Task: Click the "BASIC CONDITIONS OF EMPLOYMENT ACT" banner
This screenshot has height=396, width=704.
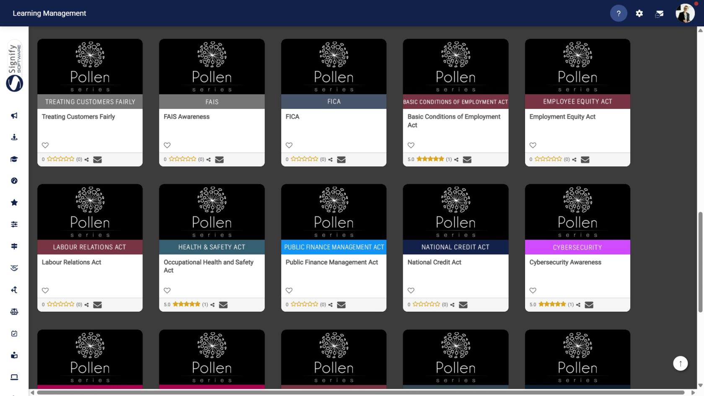Action: [456, 102]
